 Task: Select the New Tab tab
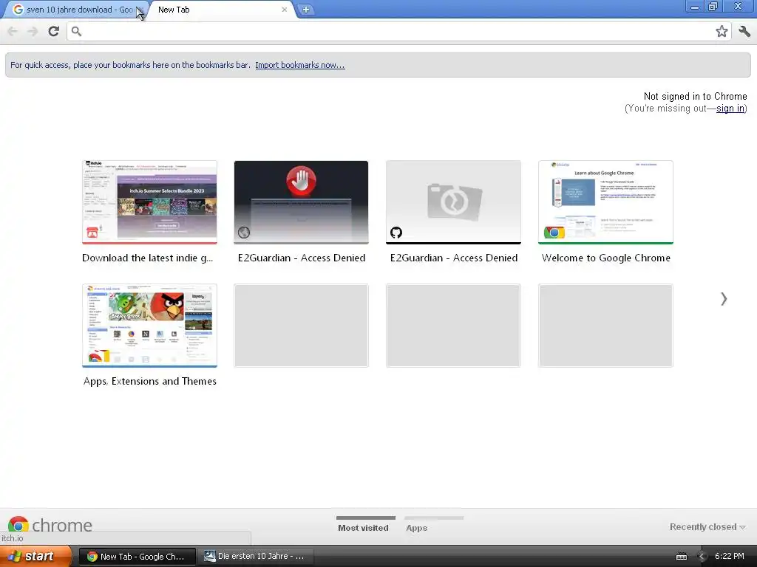217,10
